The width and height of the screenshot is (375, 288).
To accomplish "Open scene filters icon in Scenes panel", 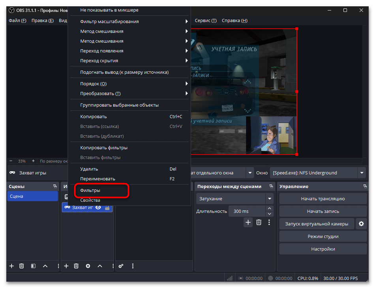I will tap(33, 266).
